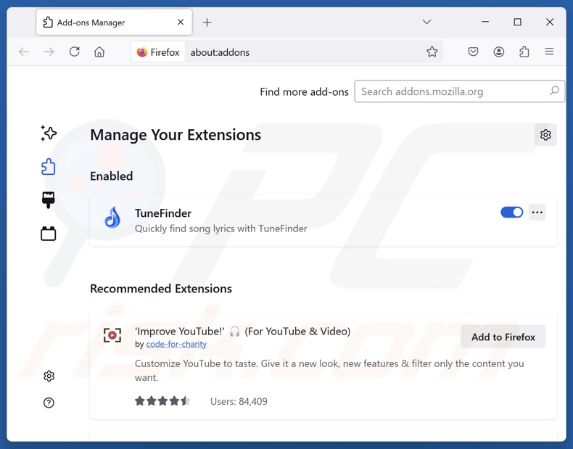Open a new tab
Image resolution: width=573 pixels, height=449 pixels.
tap(207, 22)
